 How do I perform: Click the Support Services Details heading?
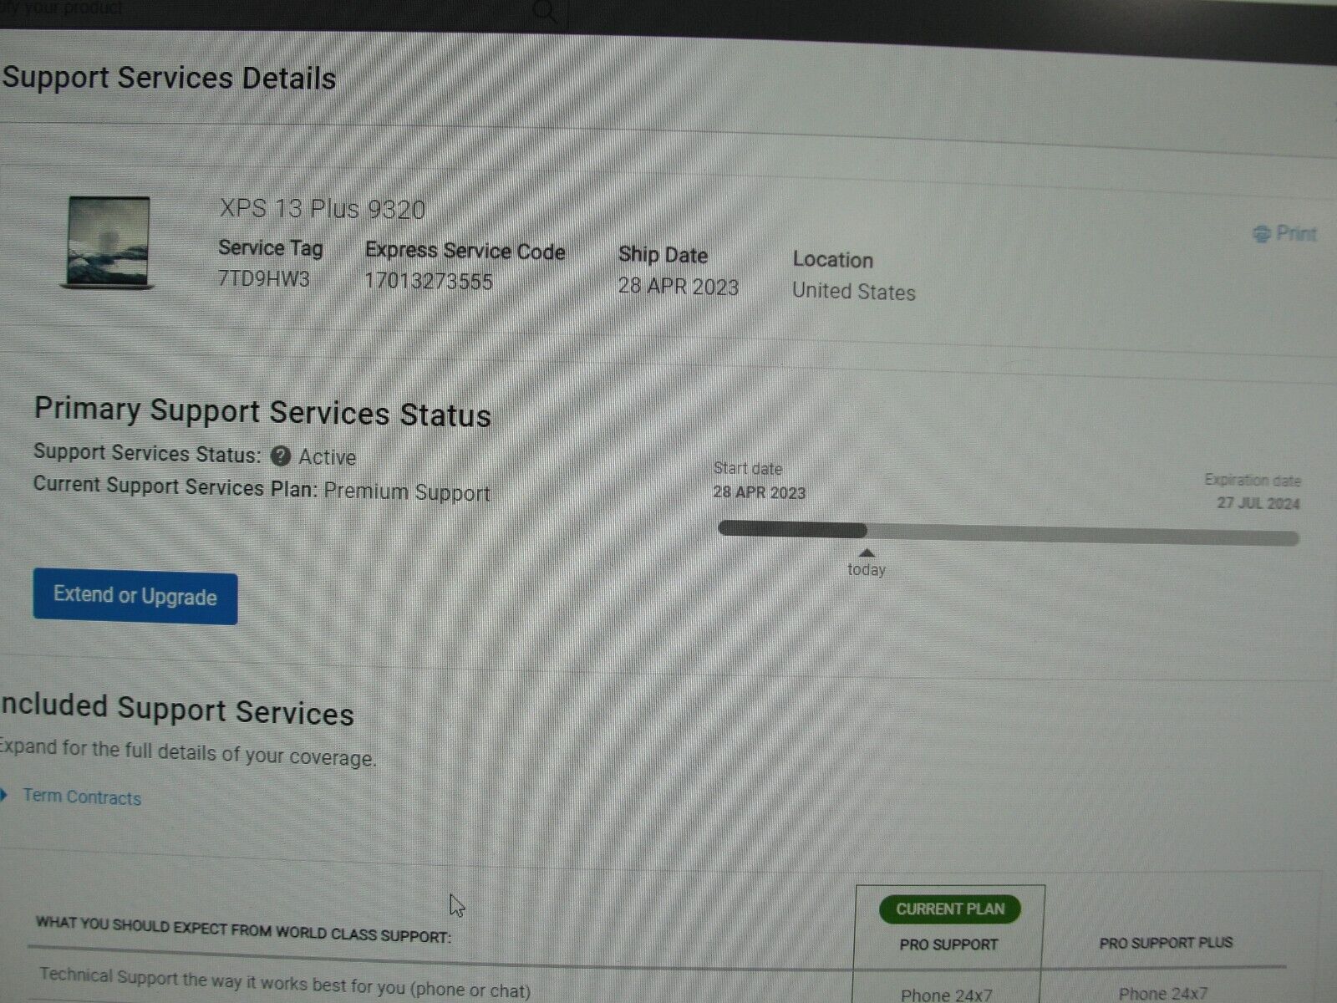(169, 78)
